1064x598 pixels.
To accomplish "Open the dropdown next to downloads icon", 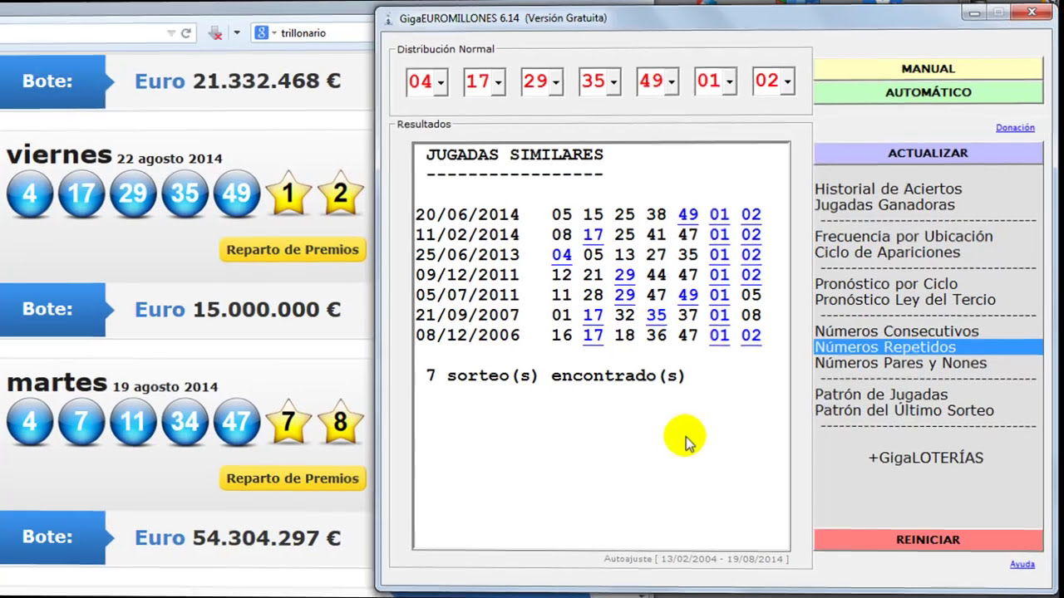I will [237, 33].
